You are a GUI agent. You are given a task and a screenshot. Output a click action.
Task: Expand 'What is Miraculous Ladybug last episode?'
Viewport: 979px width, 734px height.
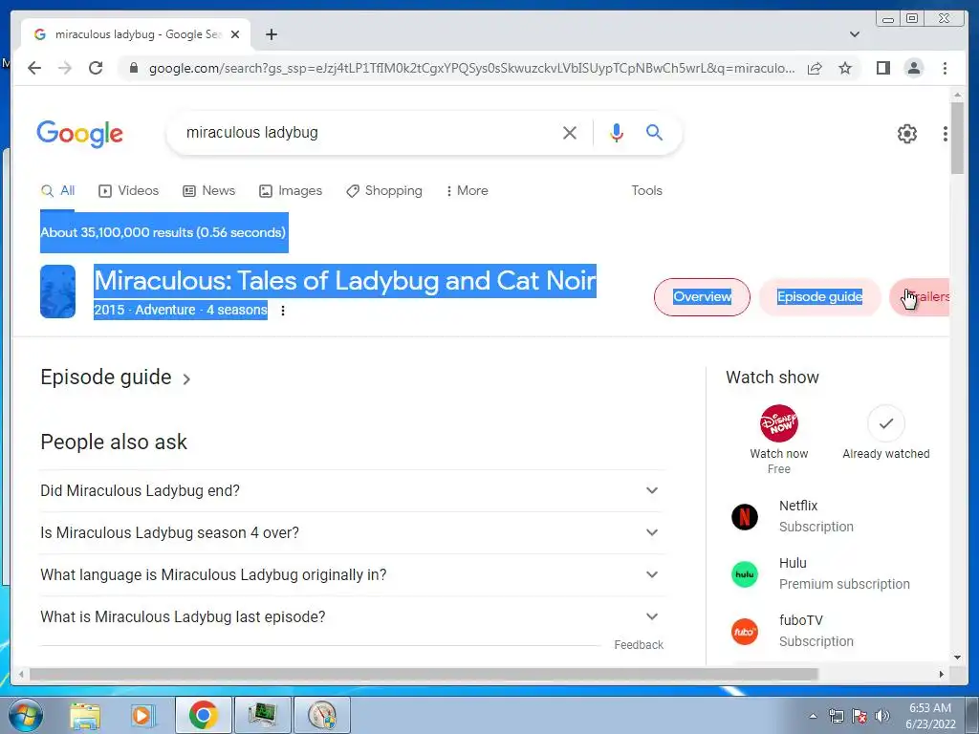352,616
